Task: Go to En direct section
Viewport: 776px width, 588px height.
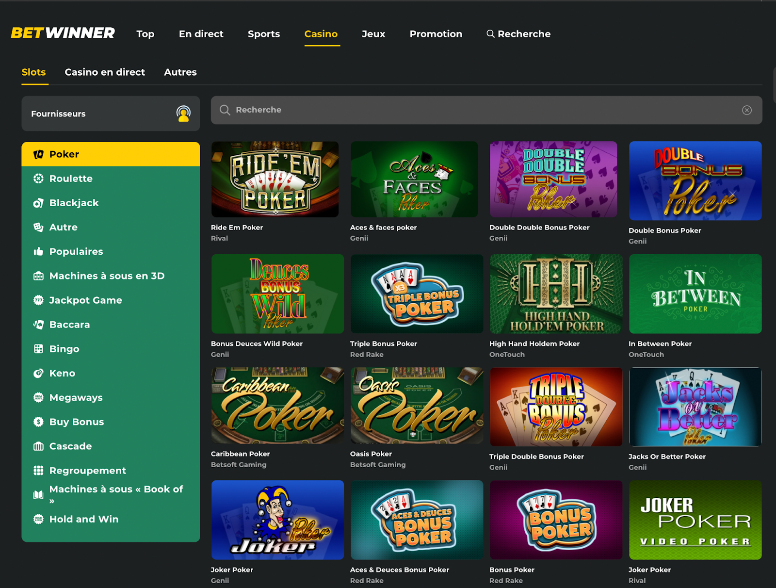Action: [201, 34]
